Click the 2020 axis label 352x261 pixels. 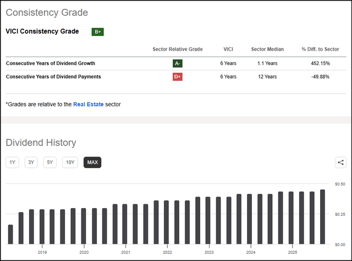point(84,252)
